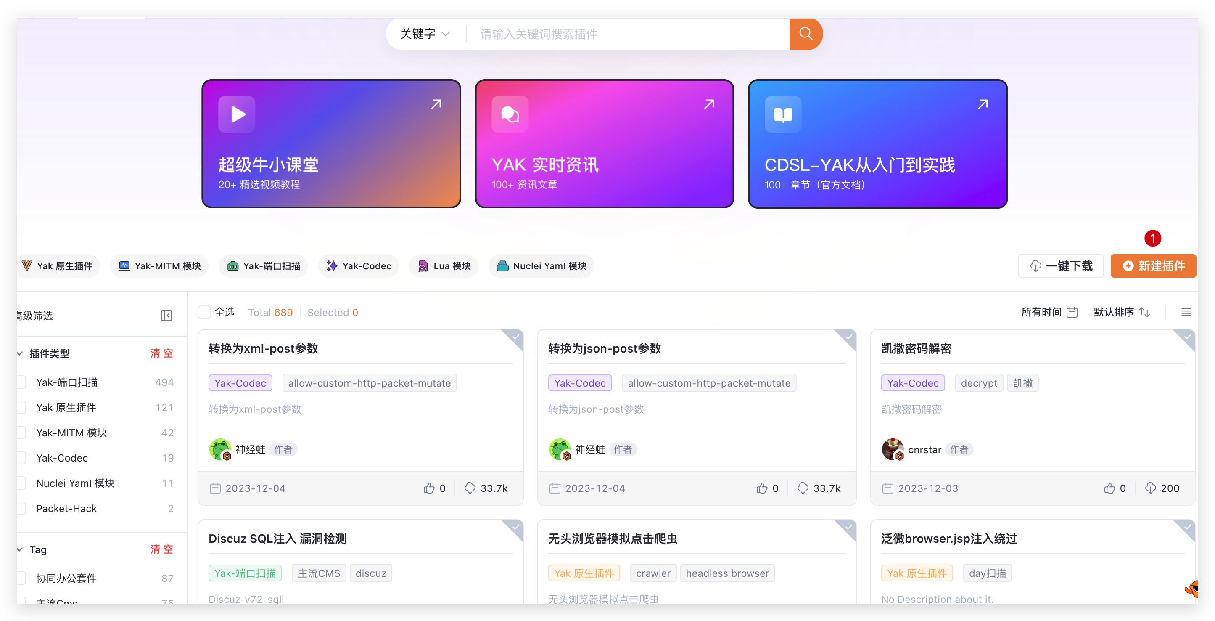This screenshot has height=621, width=1215.
Task: Click the list view layout icon
Action: tap(1186, 312)
